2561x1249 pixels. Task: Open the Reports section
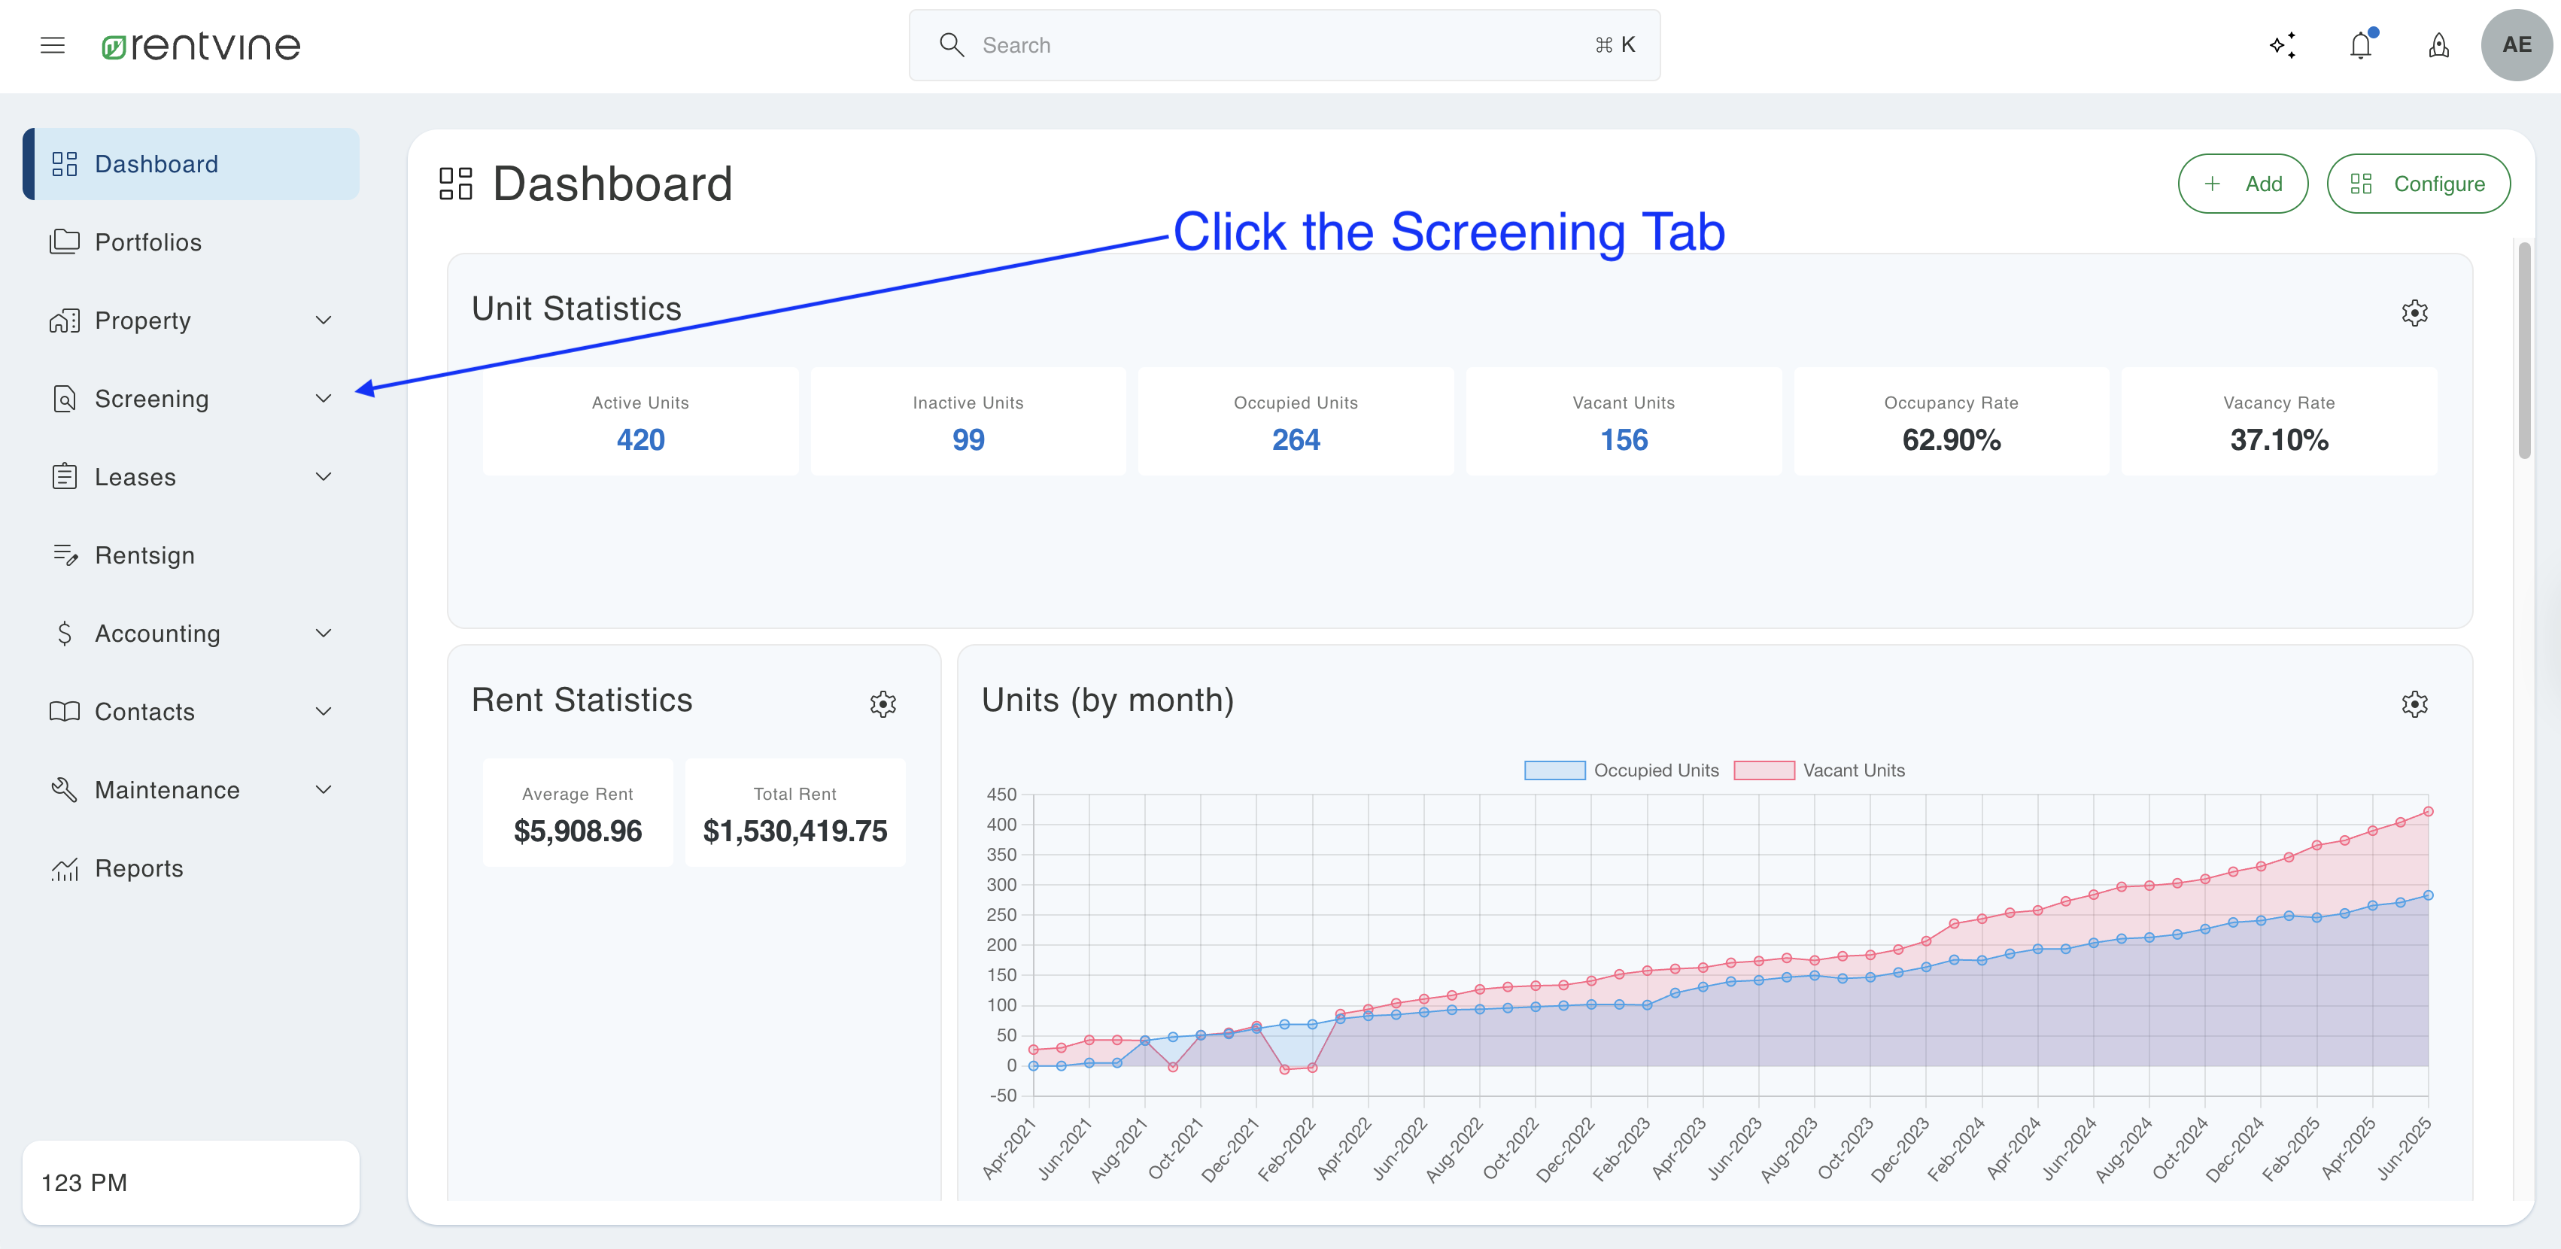tap(191, 868)
